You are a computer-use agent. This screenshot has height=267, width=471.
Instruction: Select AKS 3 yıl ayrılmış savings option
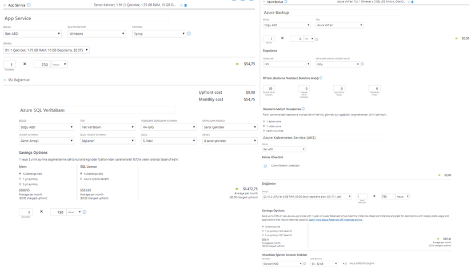click(263, 235)
